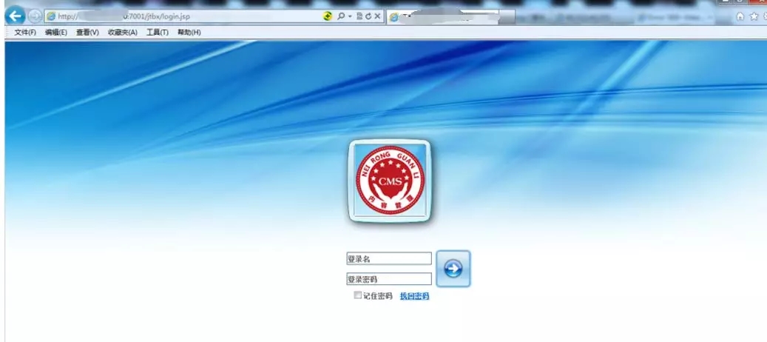Open the 编辑(E) menu
767x342 pixels.
tap(55, 33)
